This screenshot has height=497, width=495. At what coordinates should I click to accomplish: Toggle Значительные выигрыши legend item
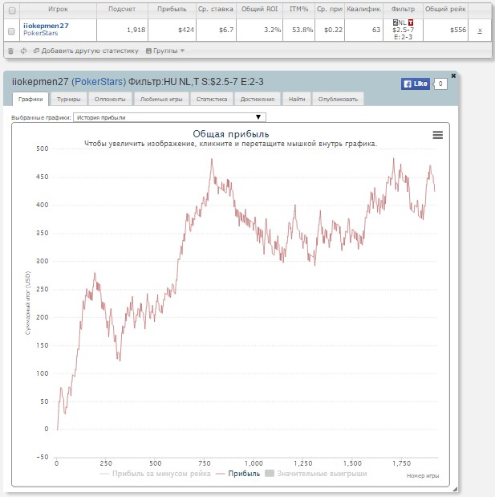tap(316, 474)
